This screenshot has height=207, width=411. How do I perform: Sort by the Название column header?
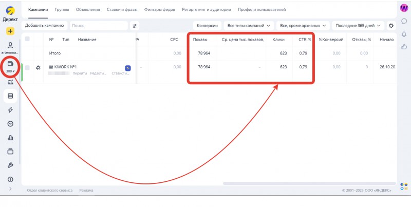[87, 40]
